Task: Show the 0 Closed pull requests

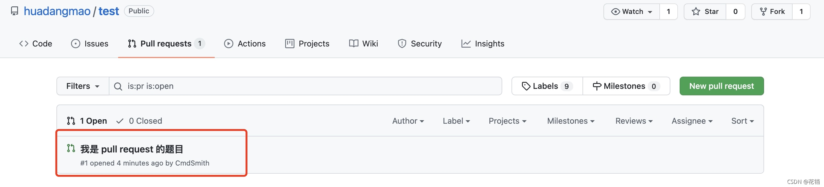Action: pyautogui.click(x=139, y=121)
